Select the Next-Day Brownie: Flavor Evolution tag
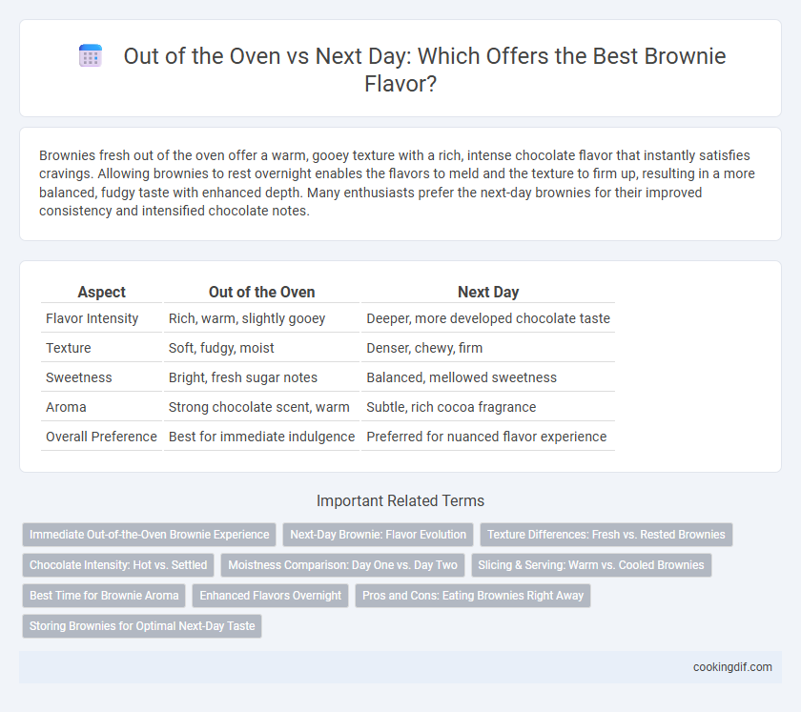 click(x=378, y=535)
